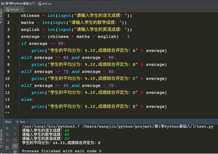Click 'if average >= 90:' statement
Screen dimensions: 218x154
[43, 44]
